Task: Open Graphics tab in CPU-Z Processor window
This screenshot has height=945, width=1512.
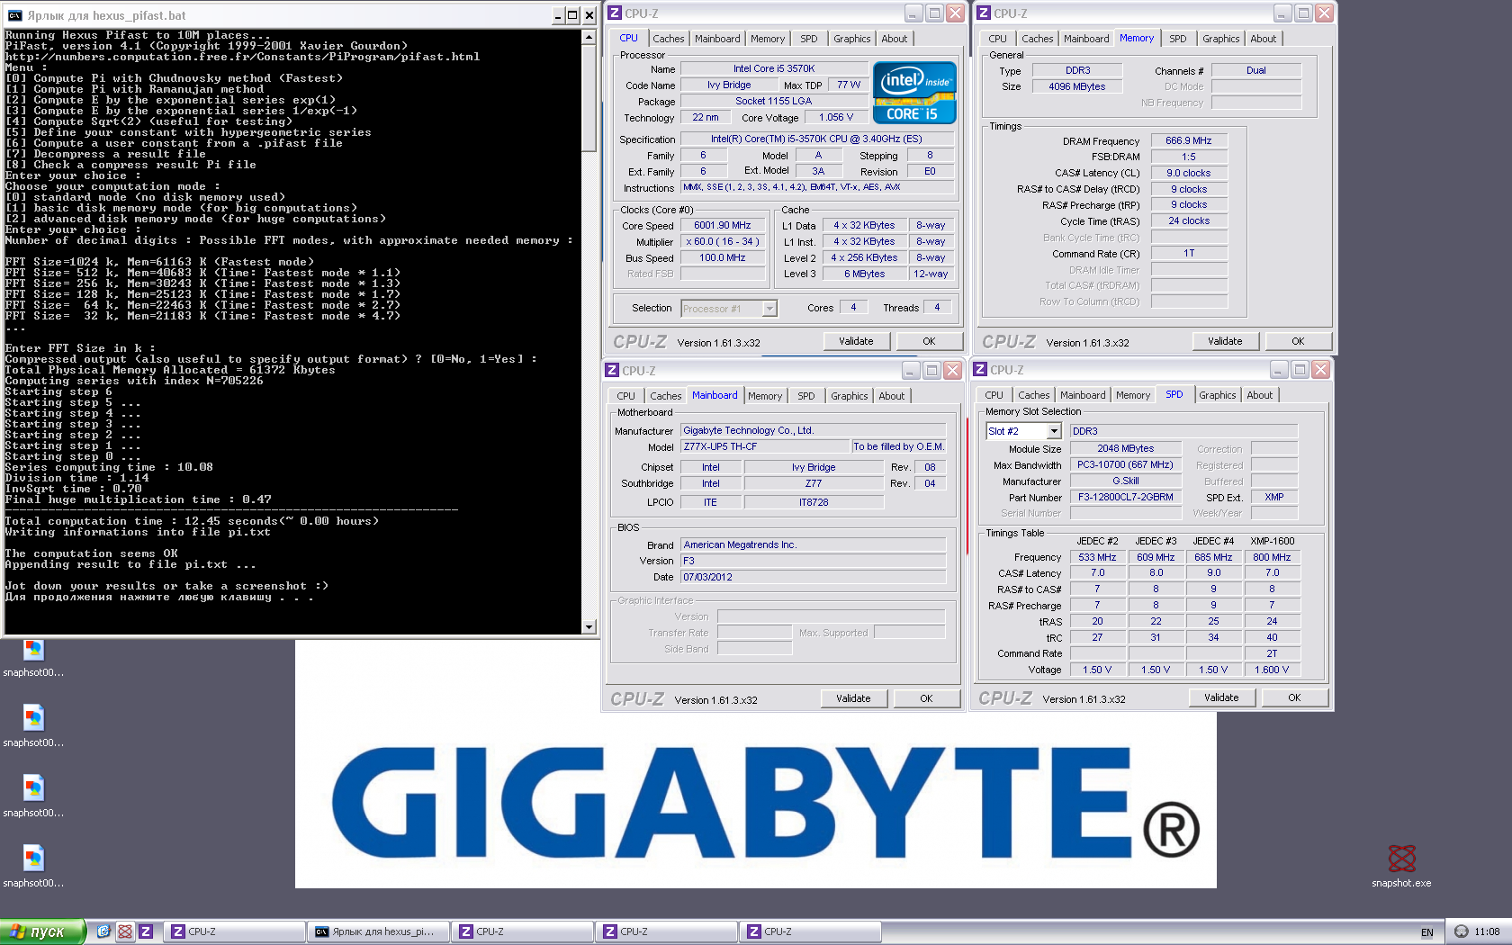Action: tap(851, 39)
